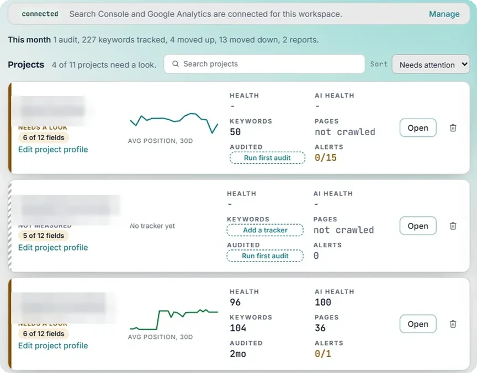Click the Search projects input field

(264, 64)
